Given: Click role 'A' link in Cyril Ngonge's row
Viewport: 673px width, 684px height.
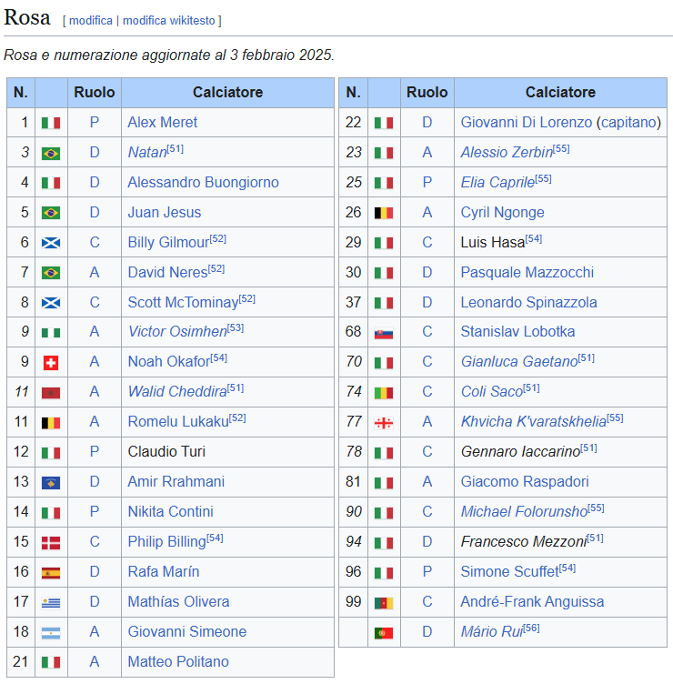Looking at the screenshot, I should point(427,213).
